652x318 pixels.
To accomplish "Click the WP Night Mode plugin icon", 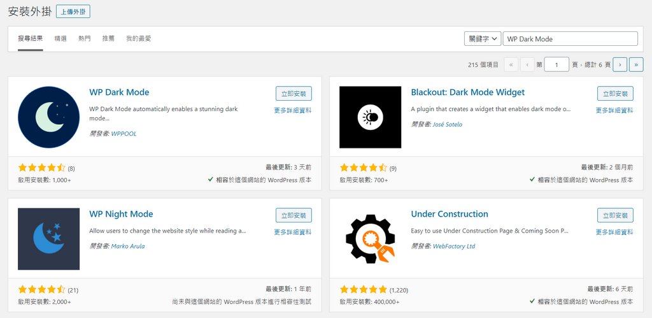I will click(49, 238).
